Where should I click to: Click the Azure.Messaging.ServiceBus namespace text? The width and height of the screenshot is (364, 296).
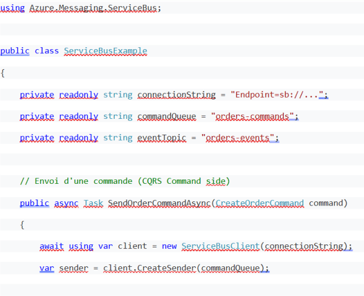pos(94,10)
